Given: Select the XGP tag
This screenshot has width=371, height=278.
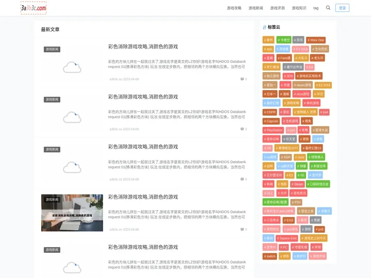Looking at the screenshot, I should (x=285, y=157).
